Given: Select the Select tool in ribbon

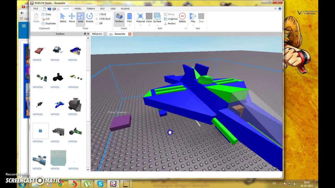Looking at the screenshot, I should [63, 18].
